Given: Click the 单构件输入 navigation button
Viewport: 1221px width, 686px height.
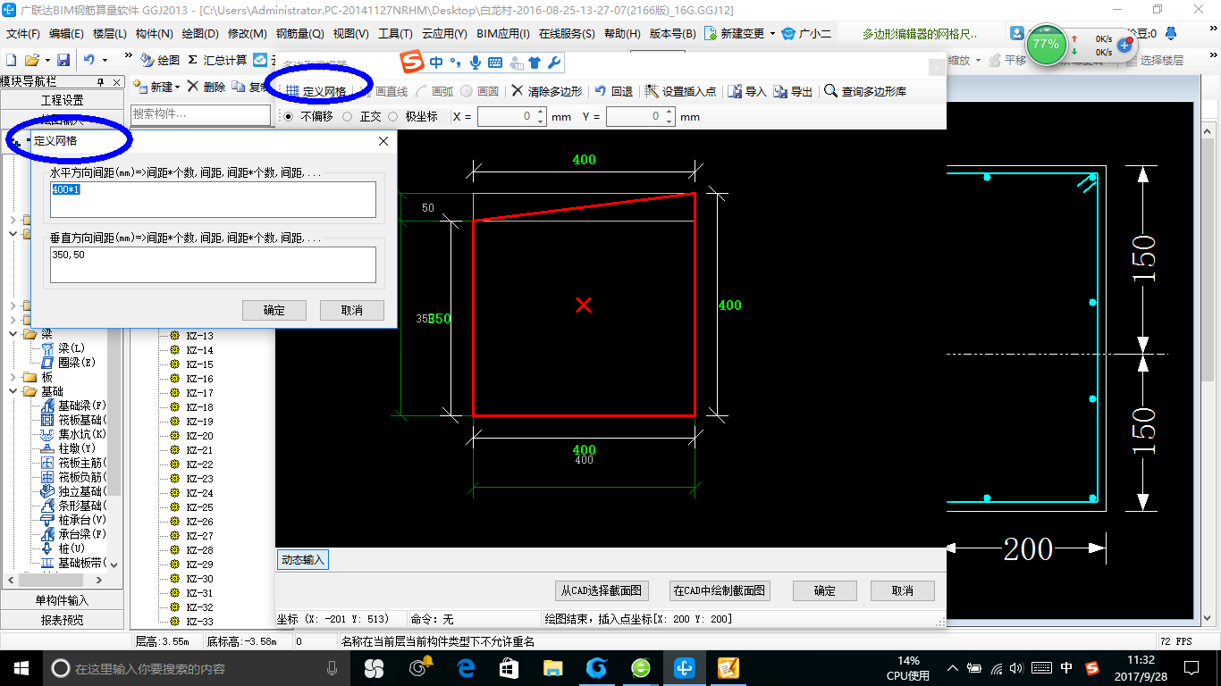Looking at the screenshot, I should pyautogui.click(x=62, y=600).
